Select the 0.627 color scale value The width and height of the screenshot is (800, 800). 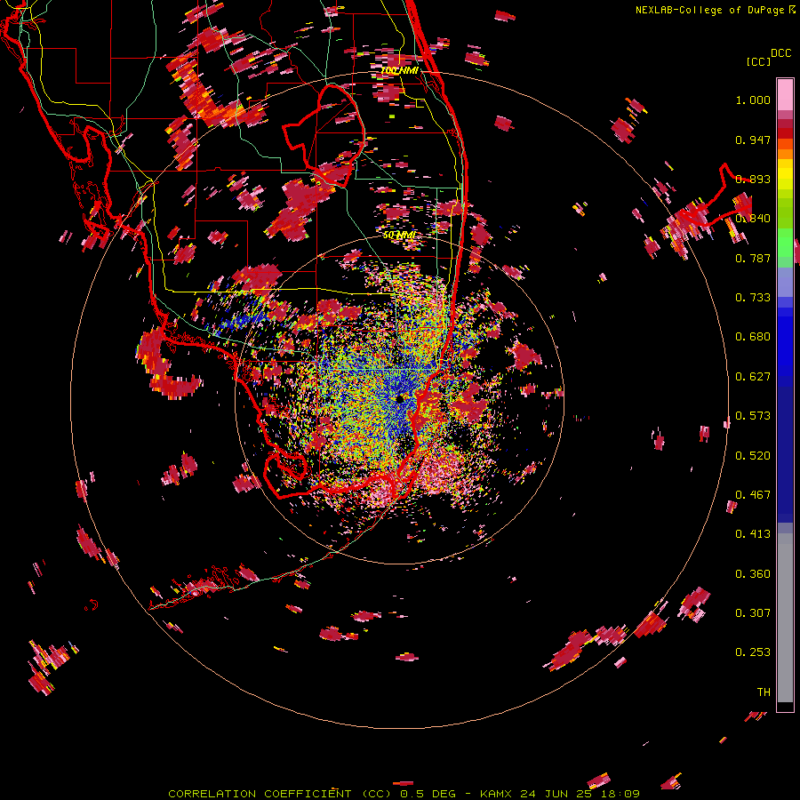(x=753, y=377)
